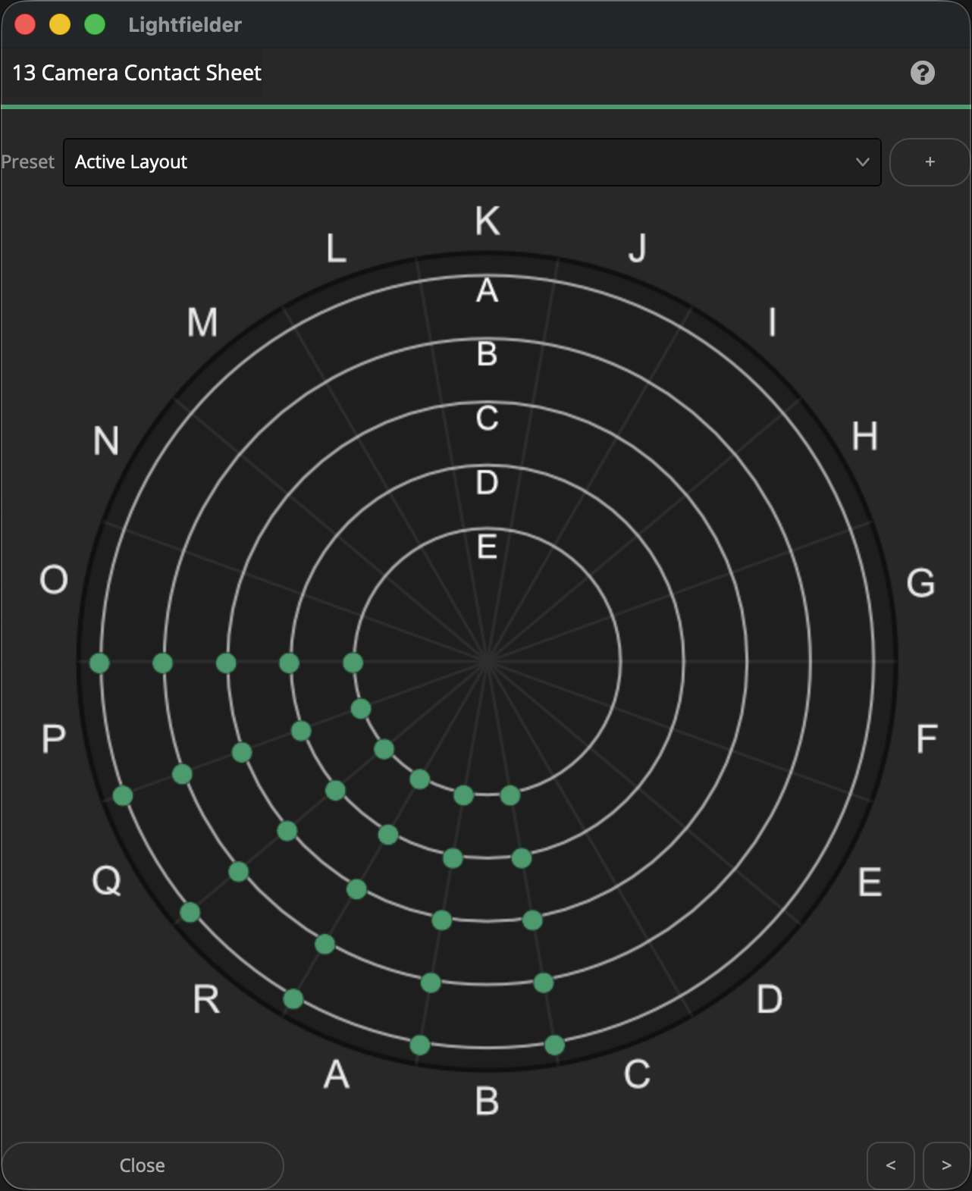Click the N sector label on the left
Image resolution: width=972 pixels, height=1191 pixels.
(106, 440)
